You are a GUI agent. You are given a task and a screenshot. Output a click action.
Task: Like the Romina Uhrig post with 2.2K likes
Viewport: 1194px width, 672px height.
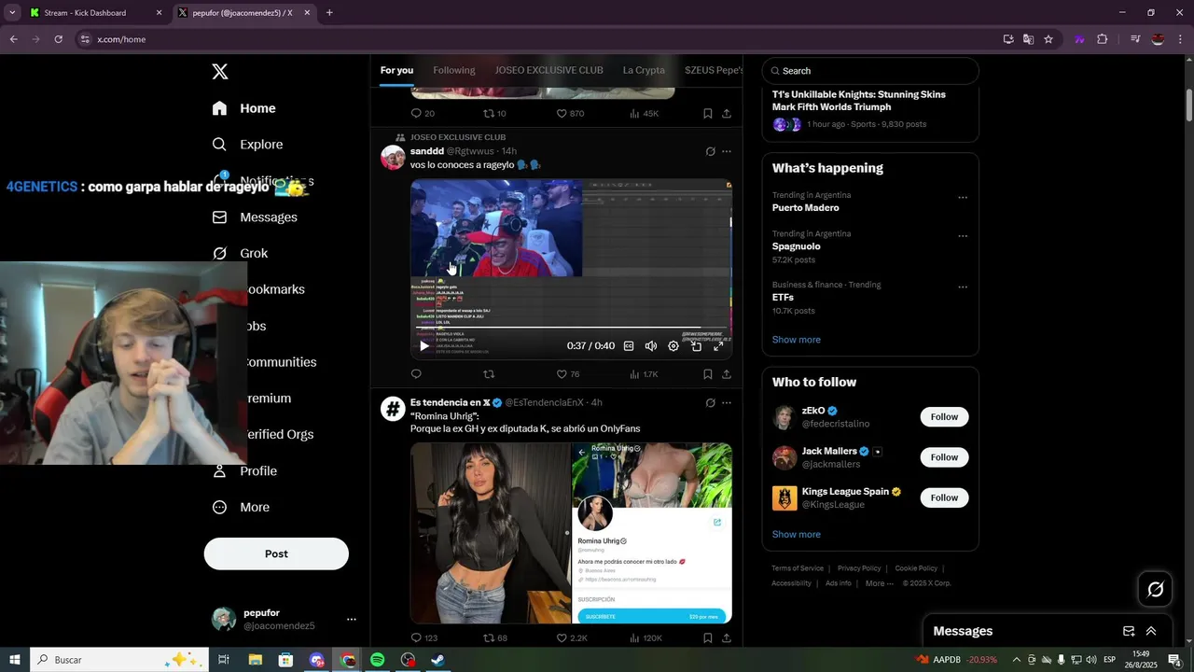coord(572,638)
